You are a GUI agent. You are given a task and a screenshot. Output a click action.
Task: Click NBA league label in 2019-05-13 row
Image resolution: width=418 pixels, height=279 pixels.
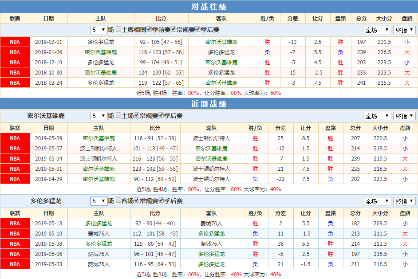point(15,224)
